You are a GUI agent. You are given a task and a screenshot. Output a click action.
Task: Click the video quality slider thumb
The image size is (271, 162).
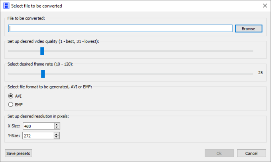(x=42, y=51)
